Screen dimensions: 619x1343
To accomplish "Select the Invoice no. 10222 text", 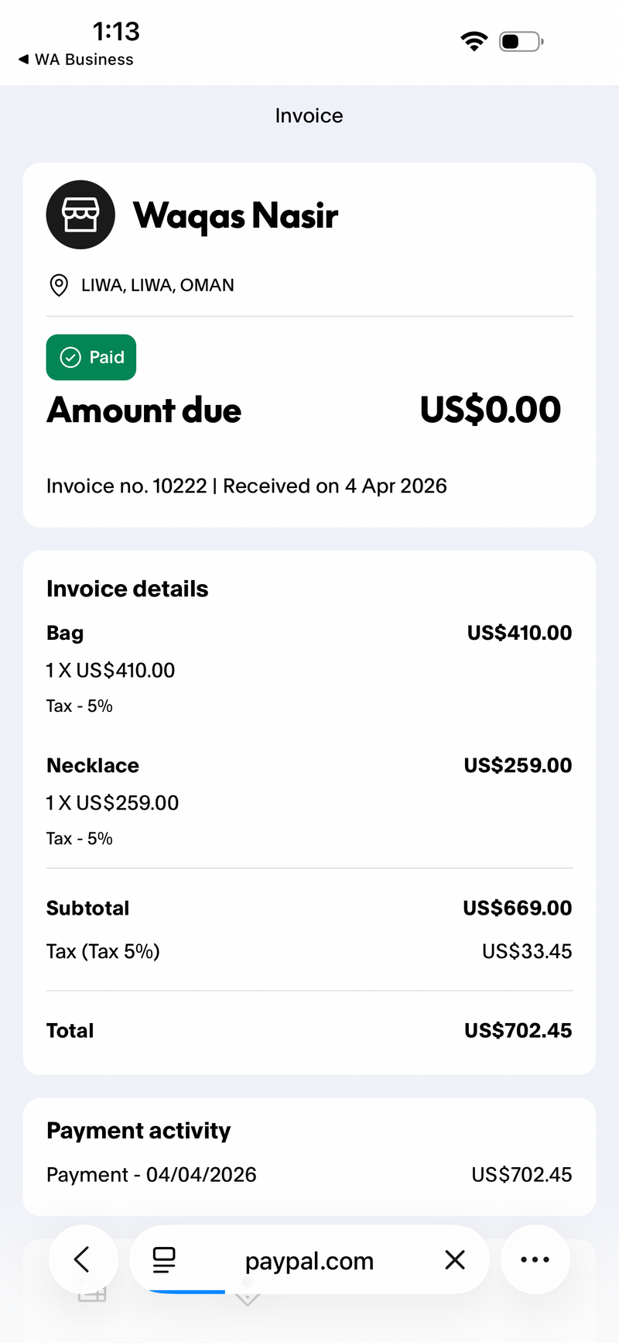I will [127, 486].
